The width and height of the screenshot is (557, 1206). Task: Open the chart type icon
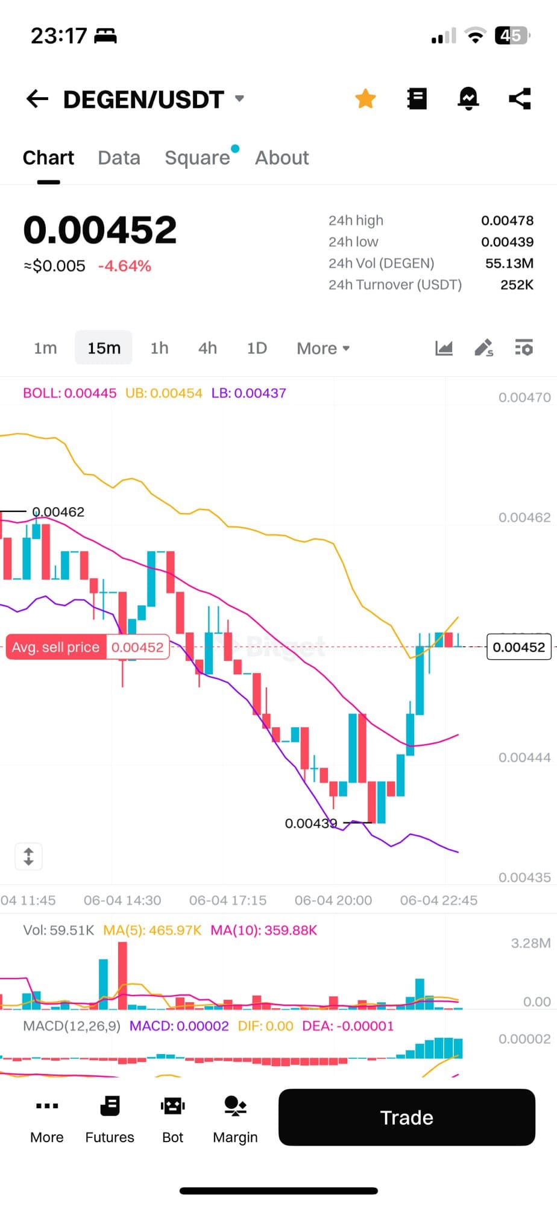pos(444,348)
